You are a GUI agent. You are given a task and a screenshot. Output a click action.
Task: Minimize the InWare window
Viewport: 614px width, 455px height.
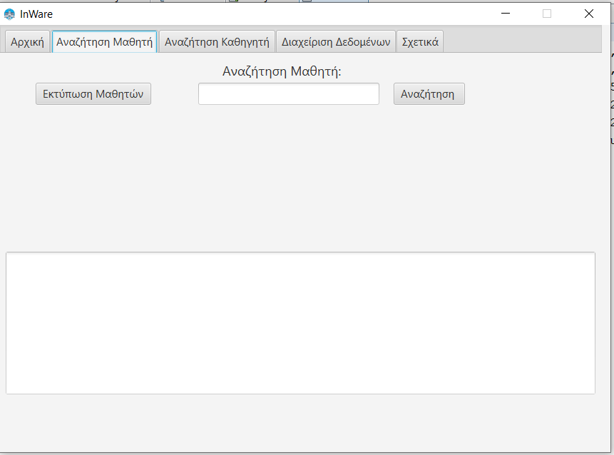[505, 14]
